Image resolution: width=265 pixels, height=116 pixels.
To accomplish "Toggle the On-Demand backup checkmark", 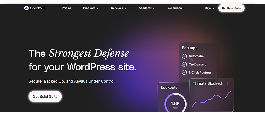I will [x=184, y=64].
